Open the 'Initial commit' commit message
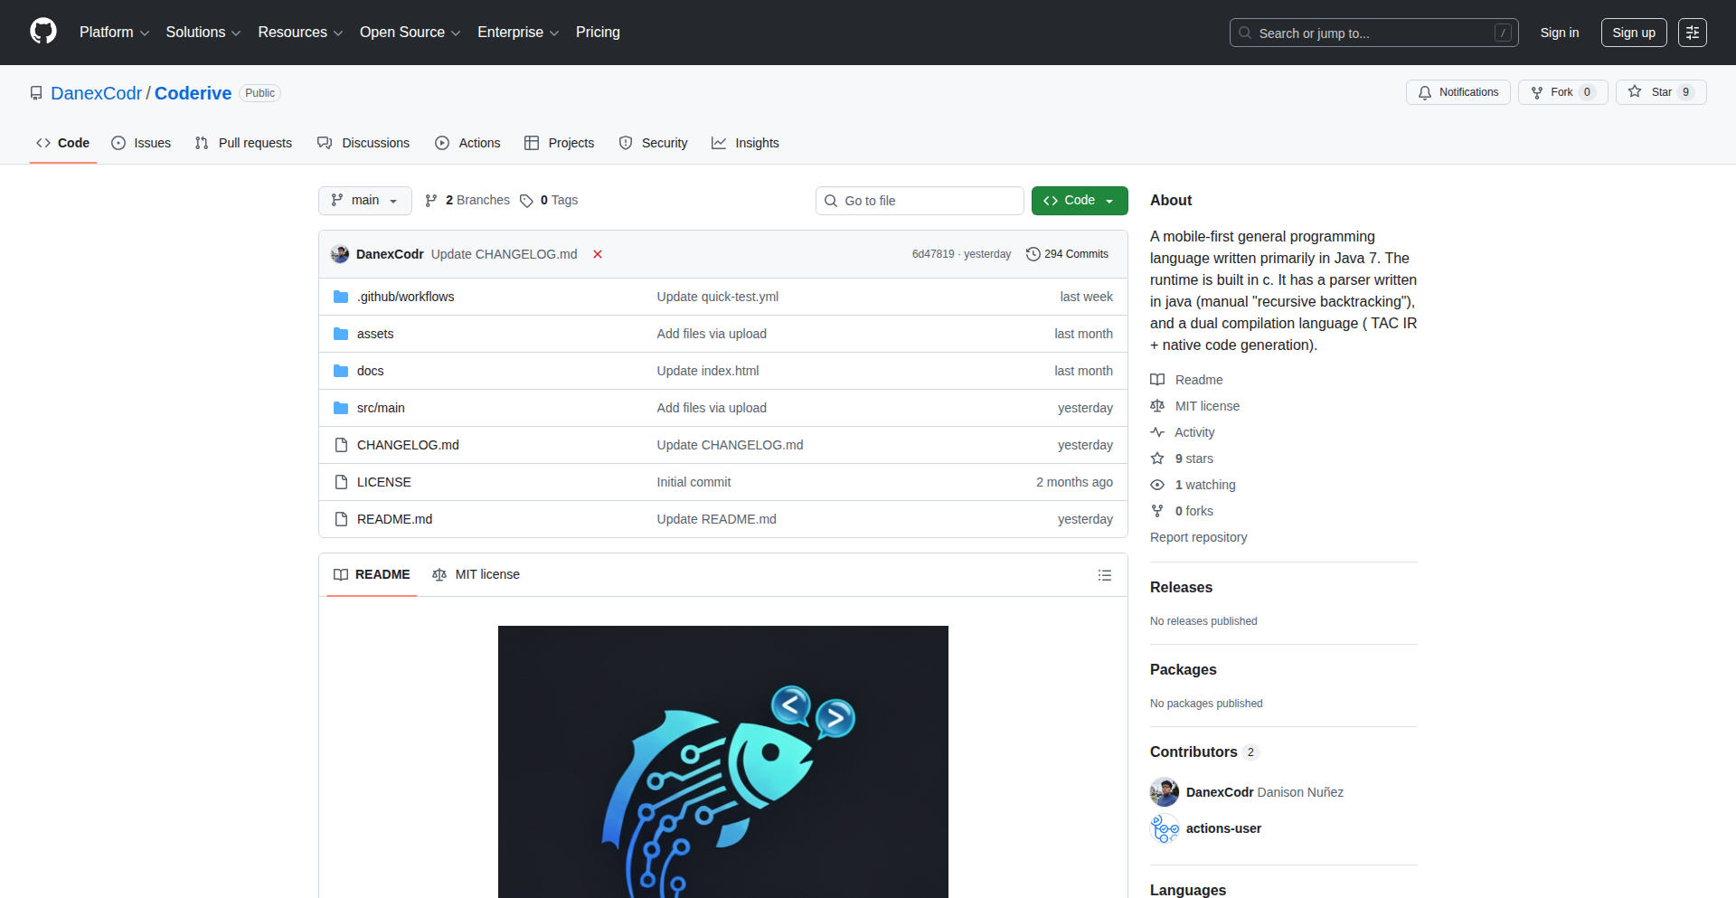 point(693,482)
